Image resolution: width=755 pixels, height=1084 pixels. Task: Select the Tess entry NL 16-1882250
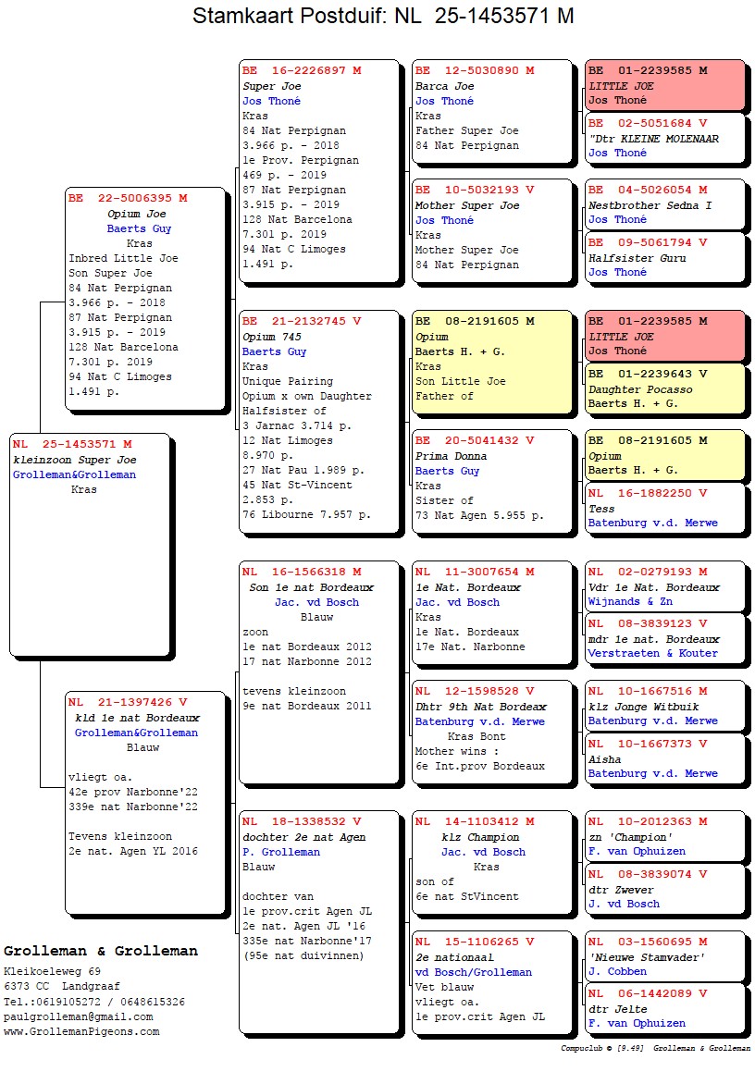(x=664, y=508)
